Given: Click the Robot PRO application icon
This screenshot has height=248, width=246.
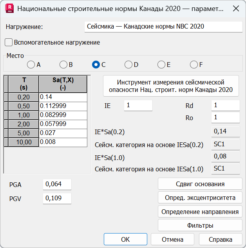Looking at the screenshot, I should pos(9,9).
